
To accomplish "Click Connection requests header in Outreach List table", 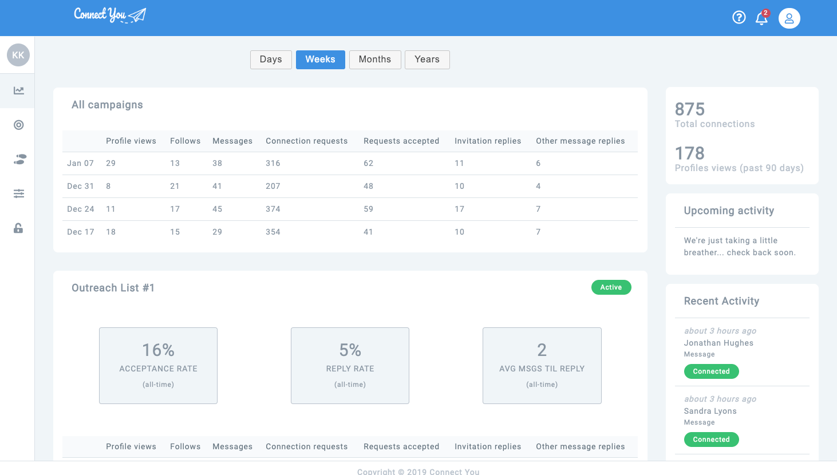I will pyautogui.click(x=306, y=446).
